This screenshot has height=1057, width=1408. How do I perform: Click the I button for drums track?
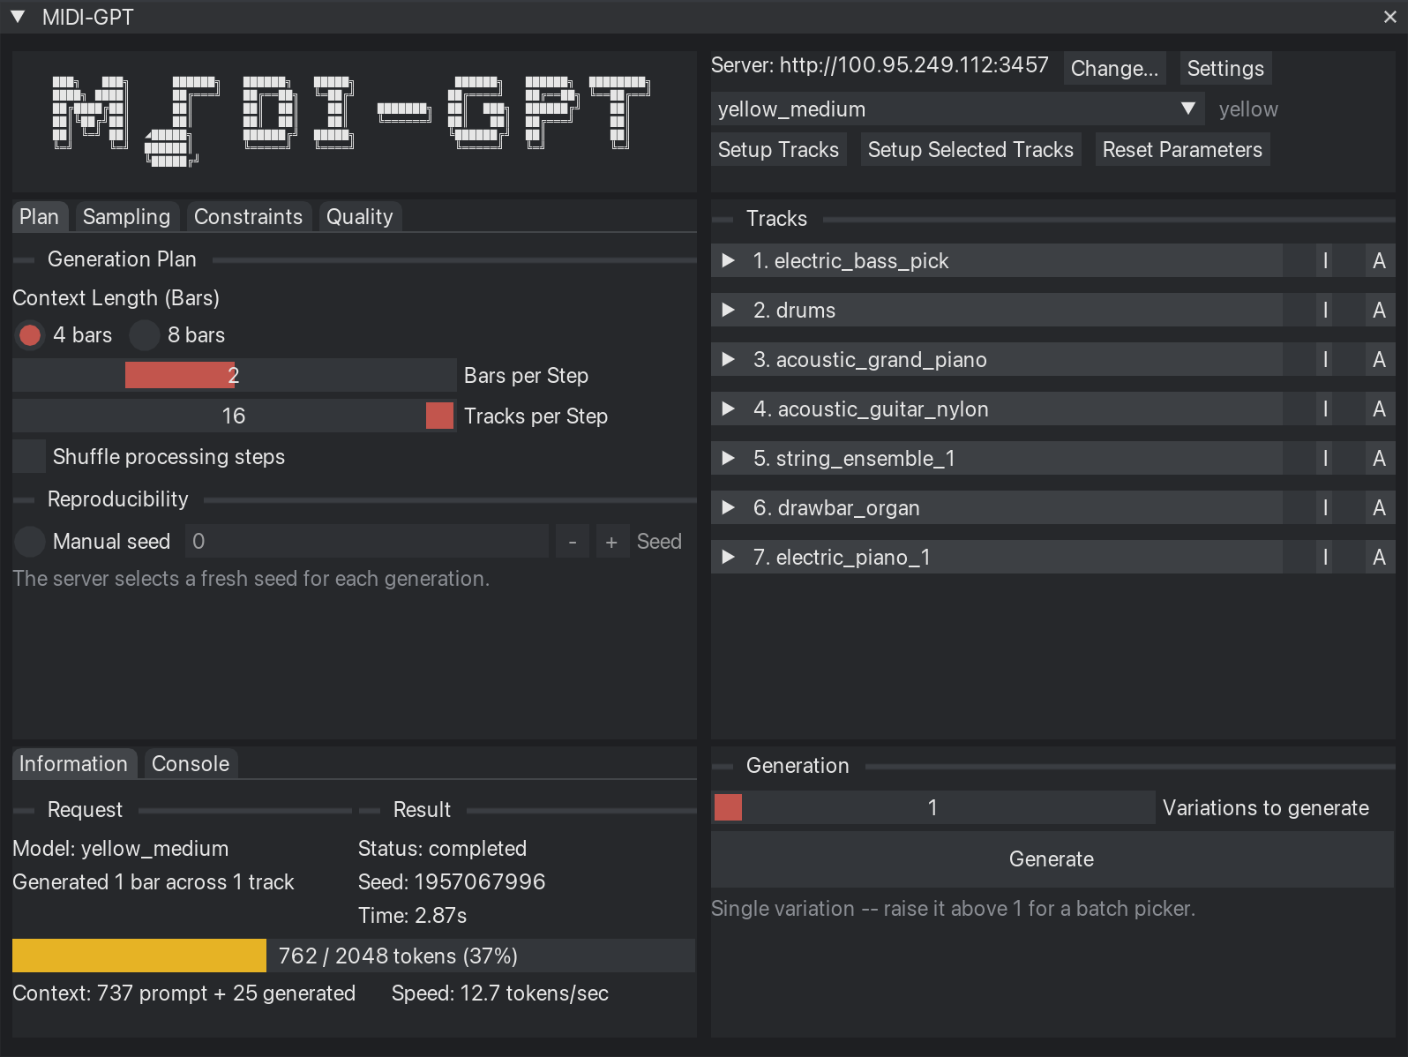(1325, 310)
